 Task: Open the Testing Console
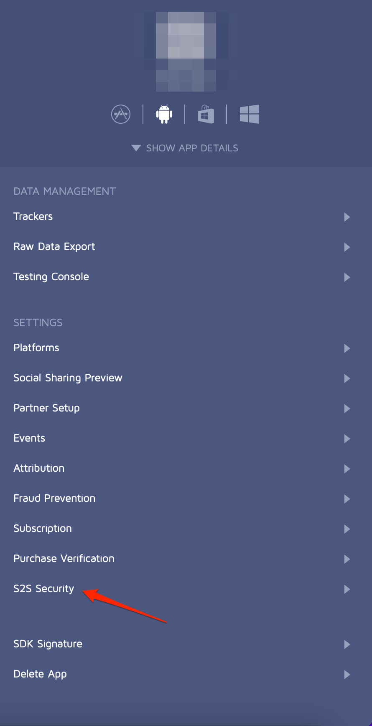click(51, 277)
